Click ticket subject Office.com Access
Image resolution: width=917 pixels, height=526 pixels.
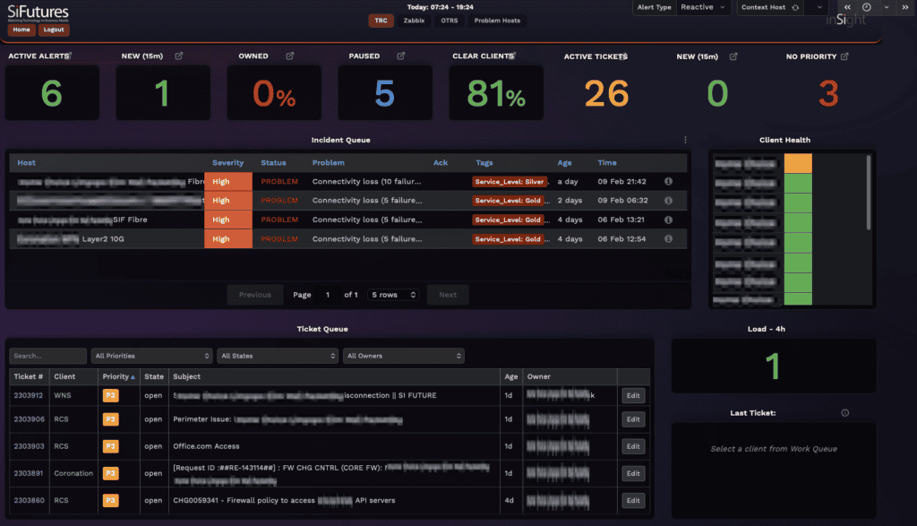pos(207,446)
